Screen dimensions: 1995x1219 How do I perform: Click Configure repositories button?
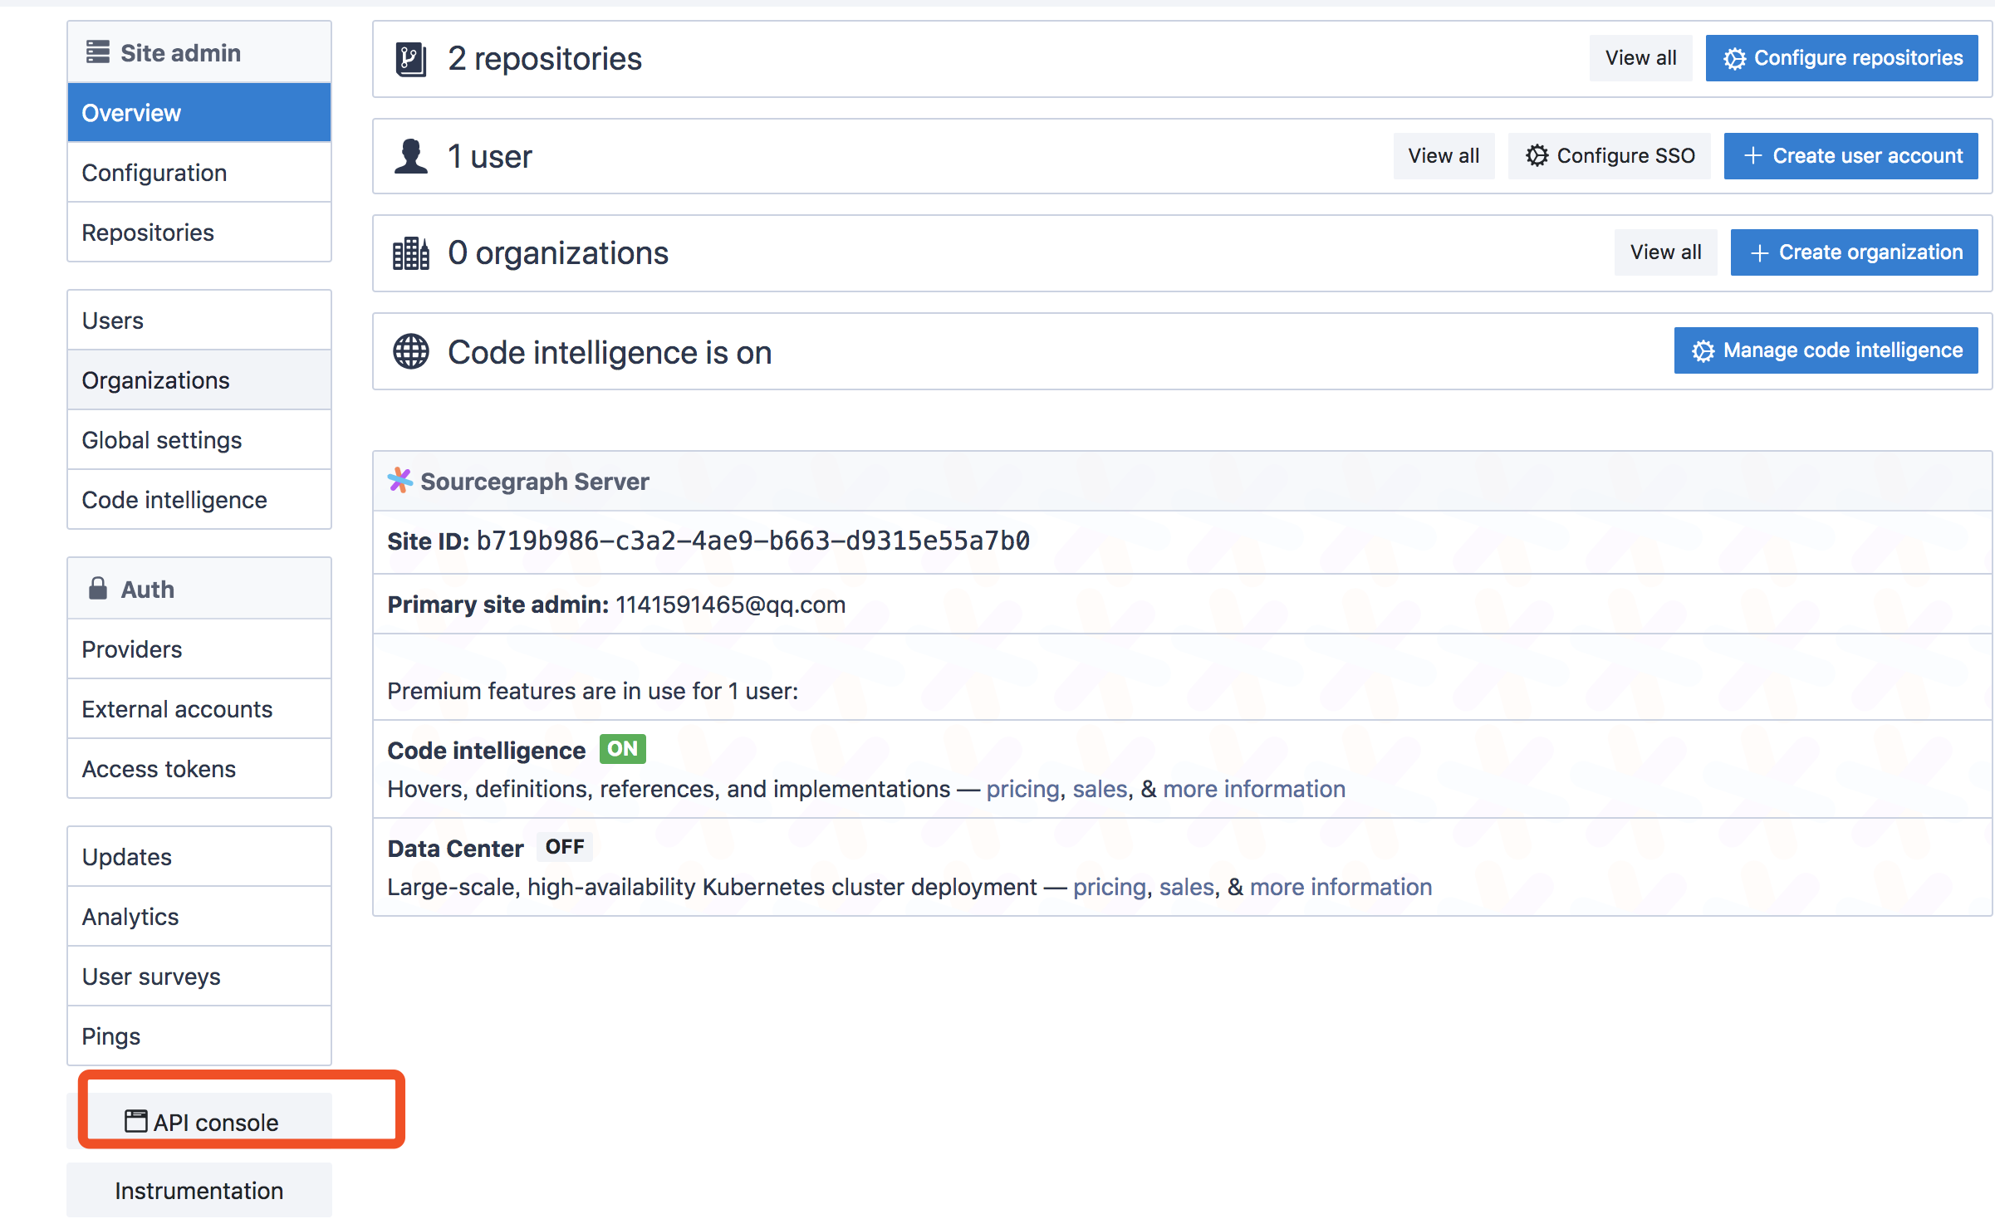[x=1842, y=58]
